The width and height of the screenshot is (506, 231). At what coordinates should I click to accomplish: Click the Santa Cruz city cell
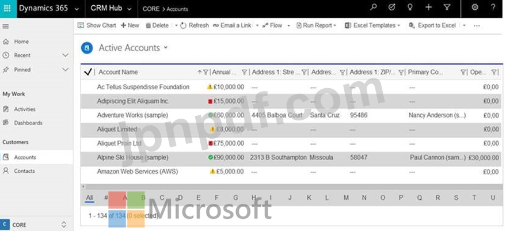point(325,115)
